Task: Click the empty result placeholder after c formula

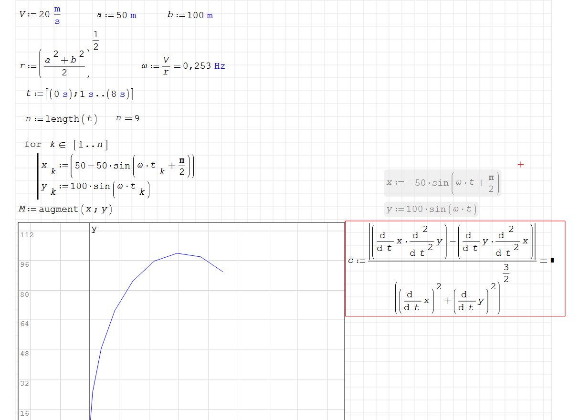Action: (552, 260)
